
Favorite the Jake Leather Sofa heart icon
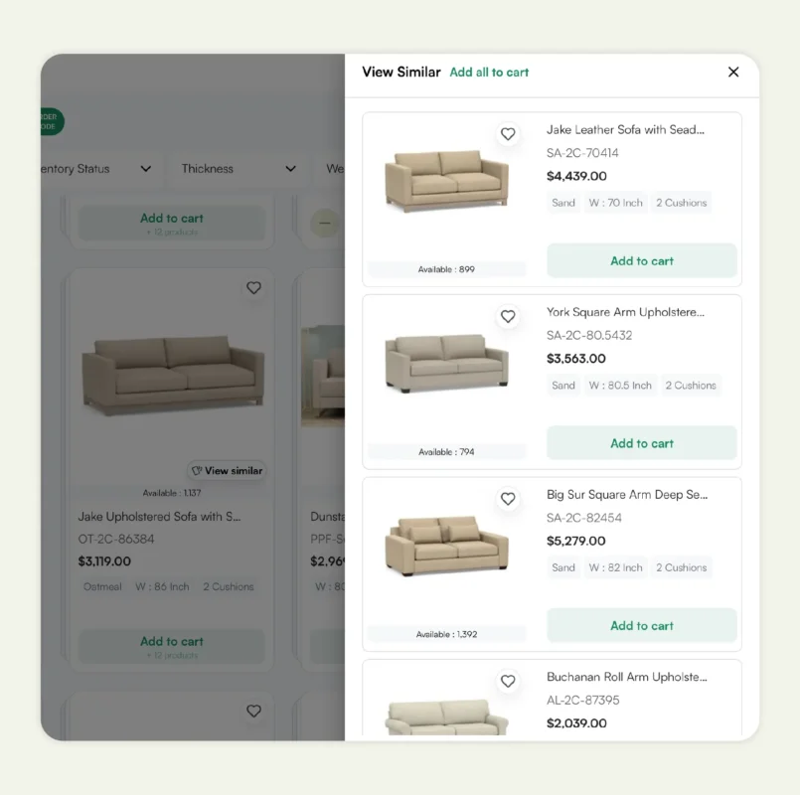click(508, 134)
